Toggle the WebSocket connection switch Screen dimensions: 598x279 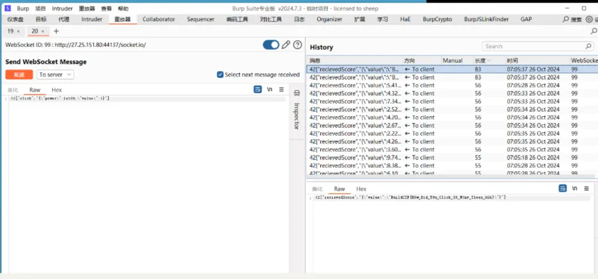click(271, 45)
